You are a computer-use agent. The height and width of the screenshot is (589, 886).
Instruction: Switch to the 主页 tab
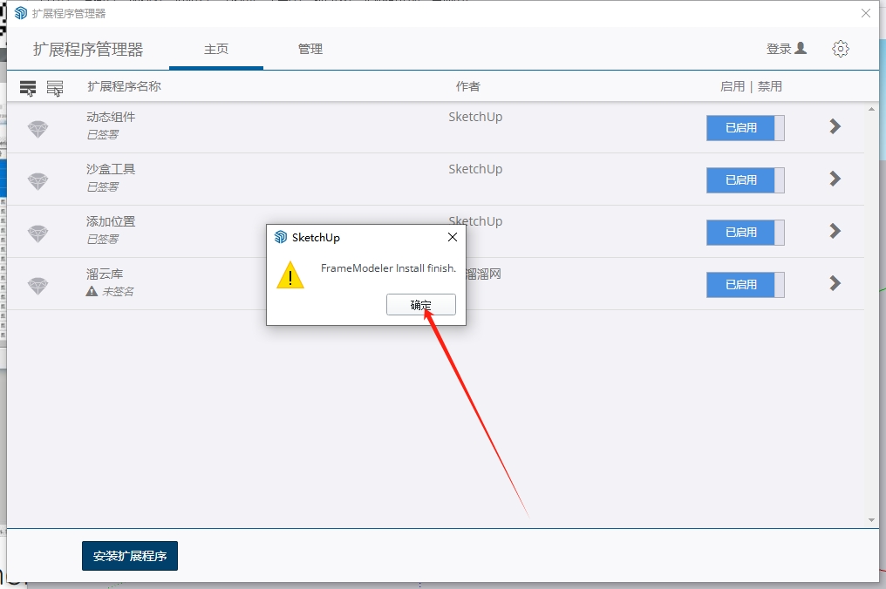tap(216, 49)
